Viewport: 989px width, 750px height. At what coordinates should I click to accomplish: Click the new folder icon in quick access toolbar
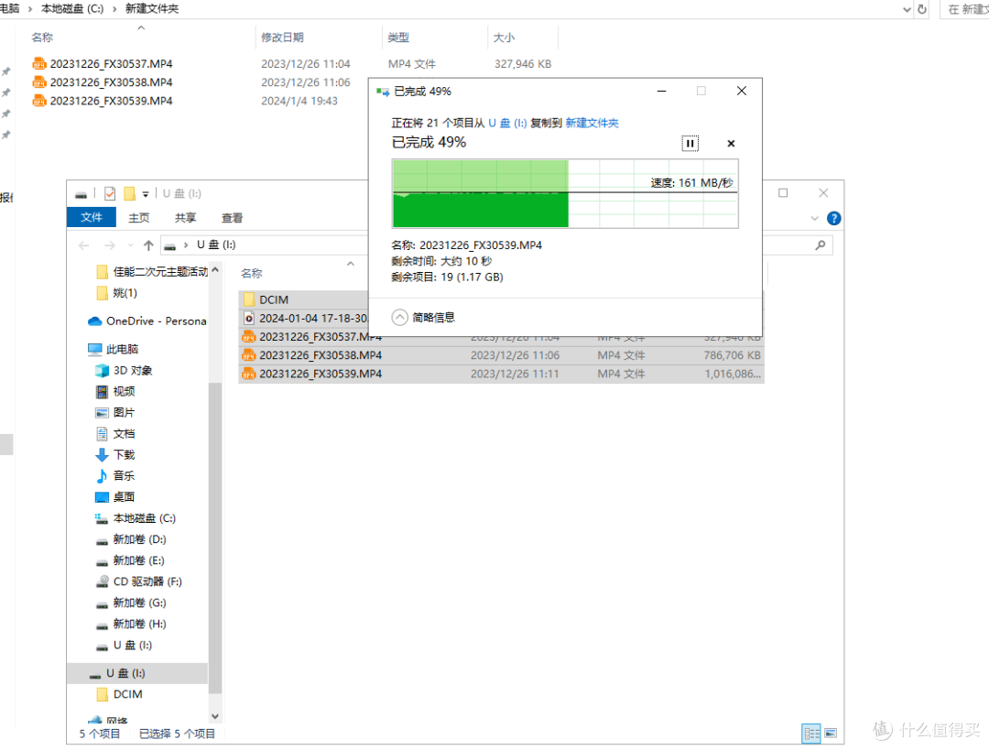coord(129,193)
